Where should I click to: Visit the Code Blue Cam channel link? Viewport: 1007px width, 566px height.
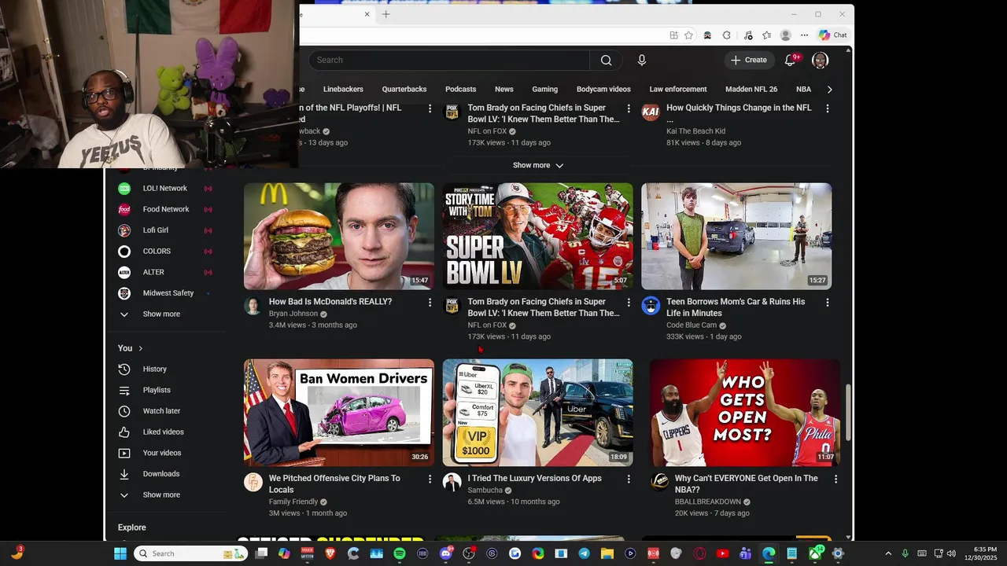click(692, 325)
